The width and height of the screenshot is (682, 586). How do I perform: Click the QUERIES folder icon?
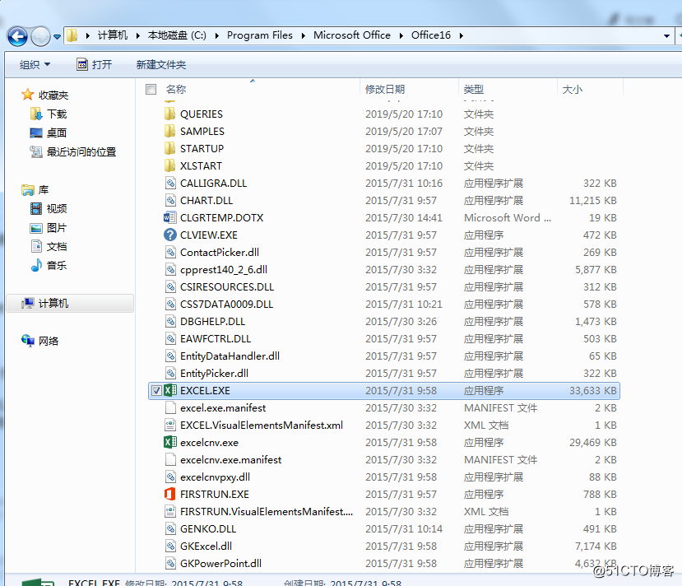coord(170,114)
